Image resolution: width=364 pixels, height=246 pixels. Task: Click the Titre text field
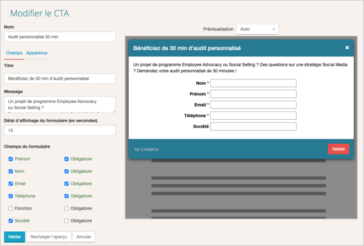(59, 78)
